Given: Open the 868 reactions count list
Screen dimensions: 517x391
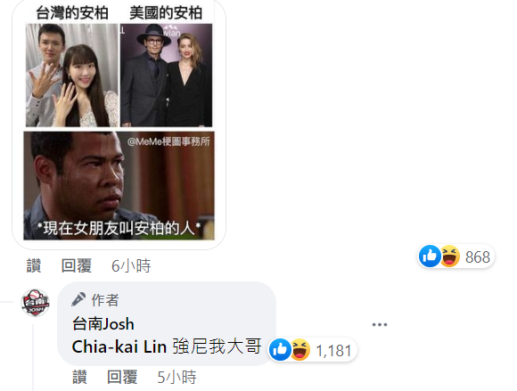Looking at the screenshot, I should coord(478,257).
